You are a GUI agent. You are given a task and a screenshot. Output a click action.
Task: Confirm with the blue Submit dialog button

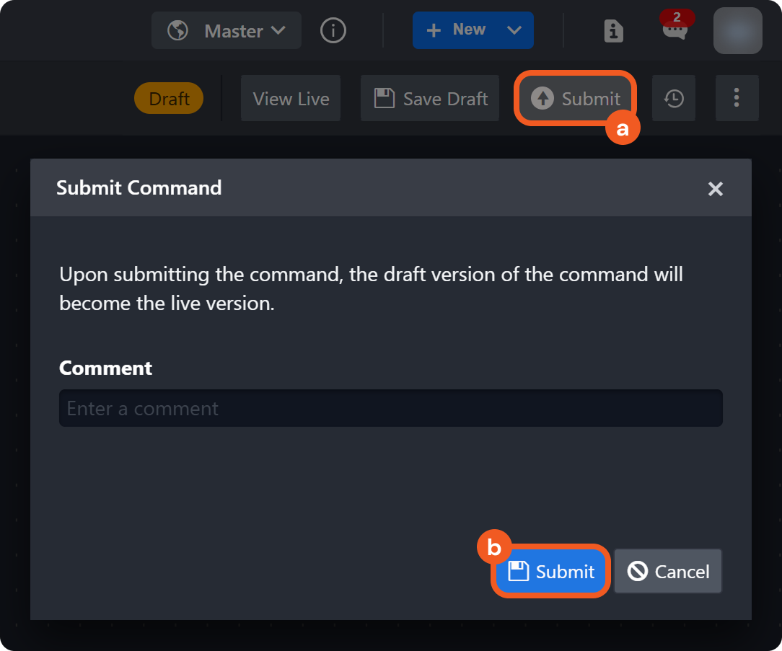pyautogui.click(x=551, y=572)
